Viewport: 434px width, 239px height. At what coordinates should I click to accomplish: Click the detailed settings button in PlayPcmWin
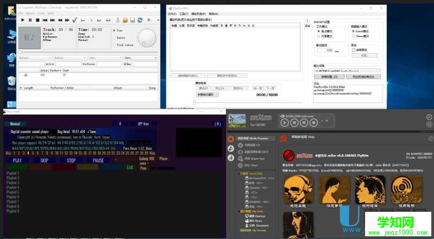click(x=329, y=77)
